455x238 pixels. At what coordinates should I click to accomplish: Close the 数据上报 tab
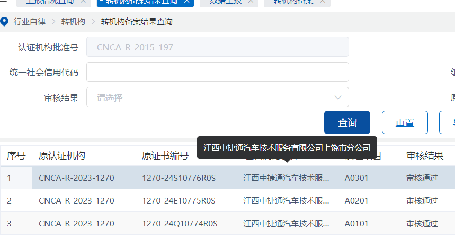[x=251, y=2]
